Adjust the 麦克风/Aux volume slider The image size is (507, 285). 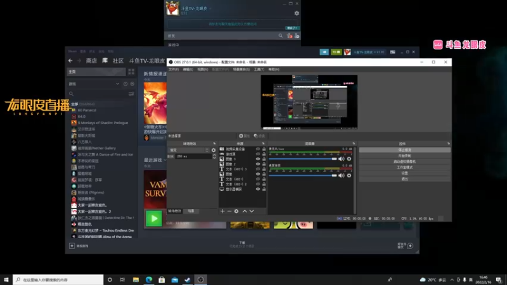(x=303, y=159)
